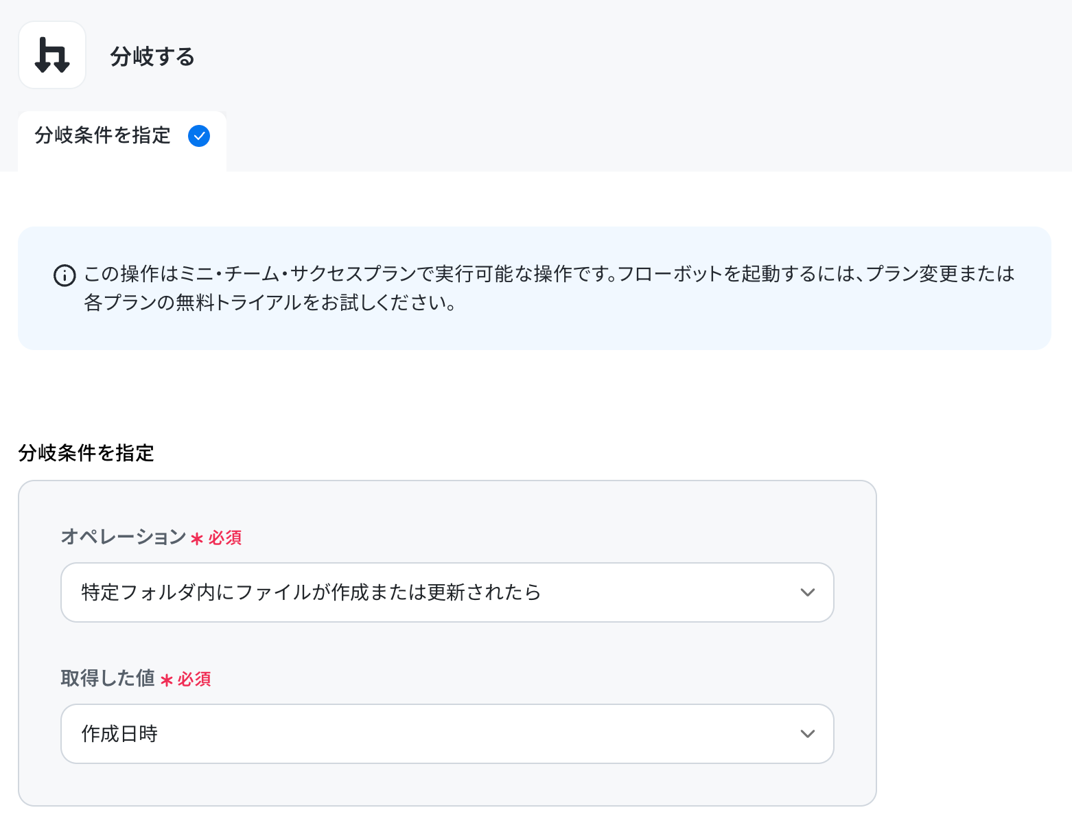The image size is (1072, 821).
Task: Expand the 取得した値 dropdown chevron
Action: pos(808,734)
